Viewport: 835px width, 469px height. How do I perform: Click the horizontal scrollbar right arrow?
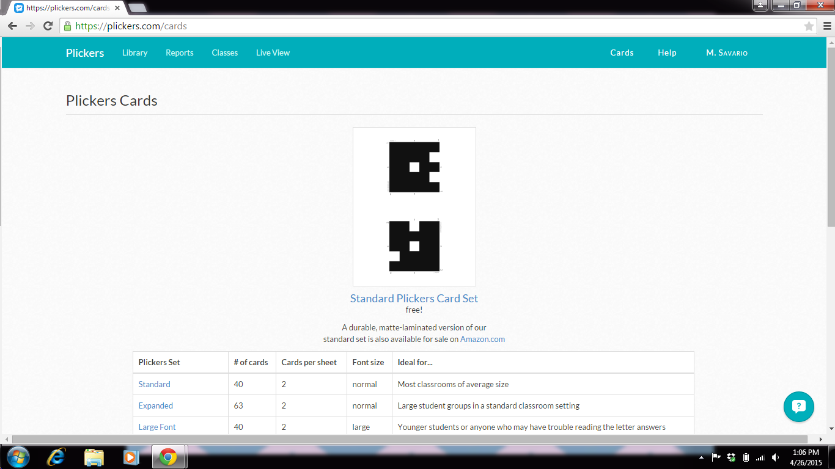tap(822, 439)
